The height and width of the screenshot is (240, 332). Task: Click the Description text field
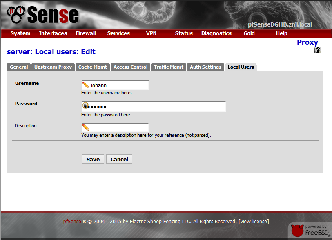[x=118, y=128]
